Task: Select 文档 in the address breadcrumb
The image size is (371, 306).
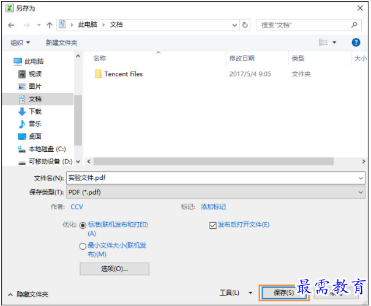Action: click(116, 24)
